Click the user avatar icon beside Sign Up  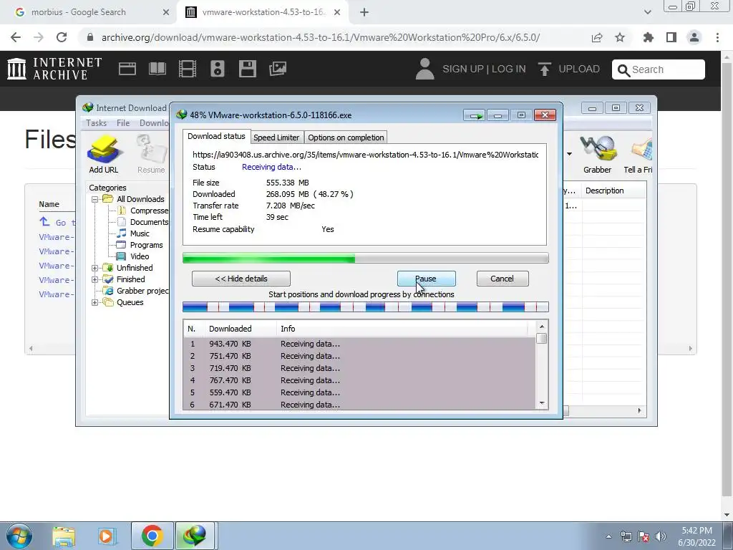[425, 69]
